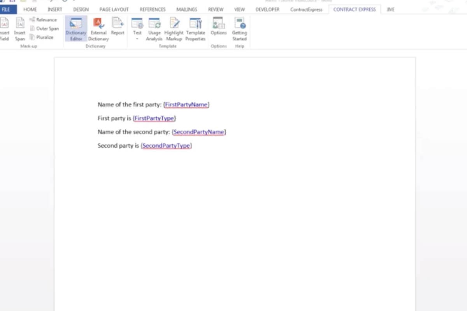Screen dimensions: 467x311
Task: Switch to the PAGE LAYOUT tab
Action: click(x=114, y=9)
